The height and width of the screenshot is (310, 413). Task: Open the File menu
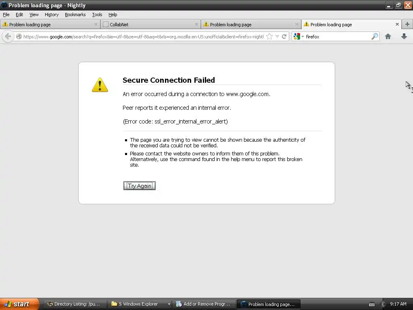[x=6, y=15]
